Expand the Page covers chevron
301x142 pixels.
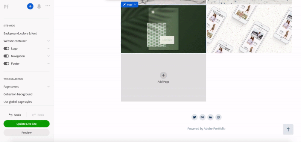[49, 87]
